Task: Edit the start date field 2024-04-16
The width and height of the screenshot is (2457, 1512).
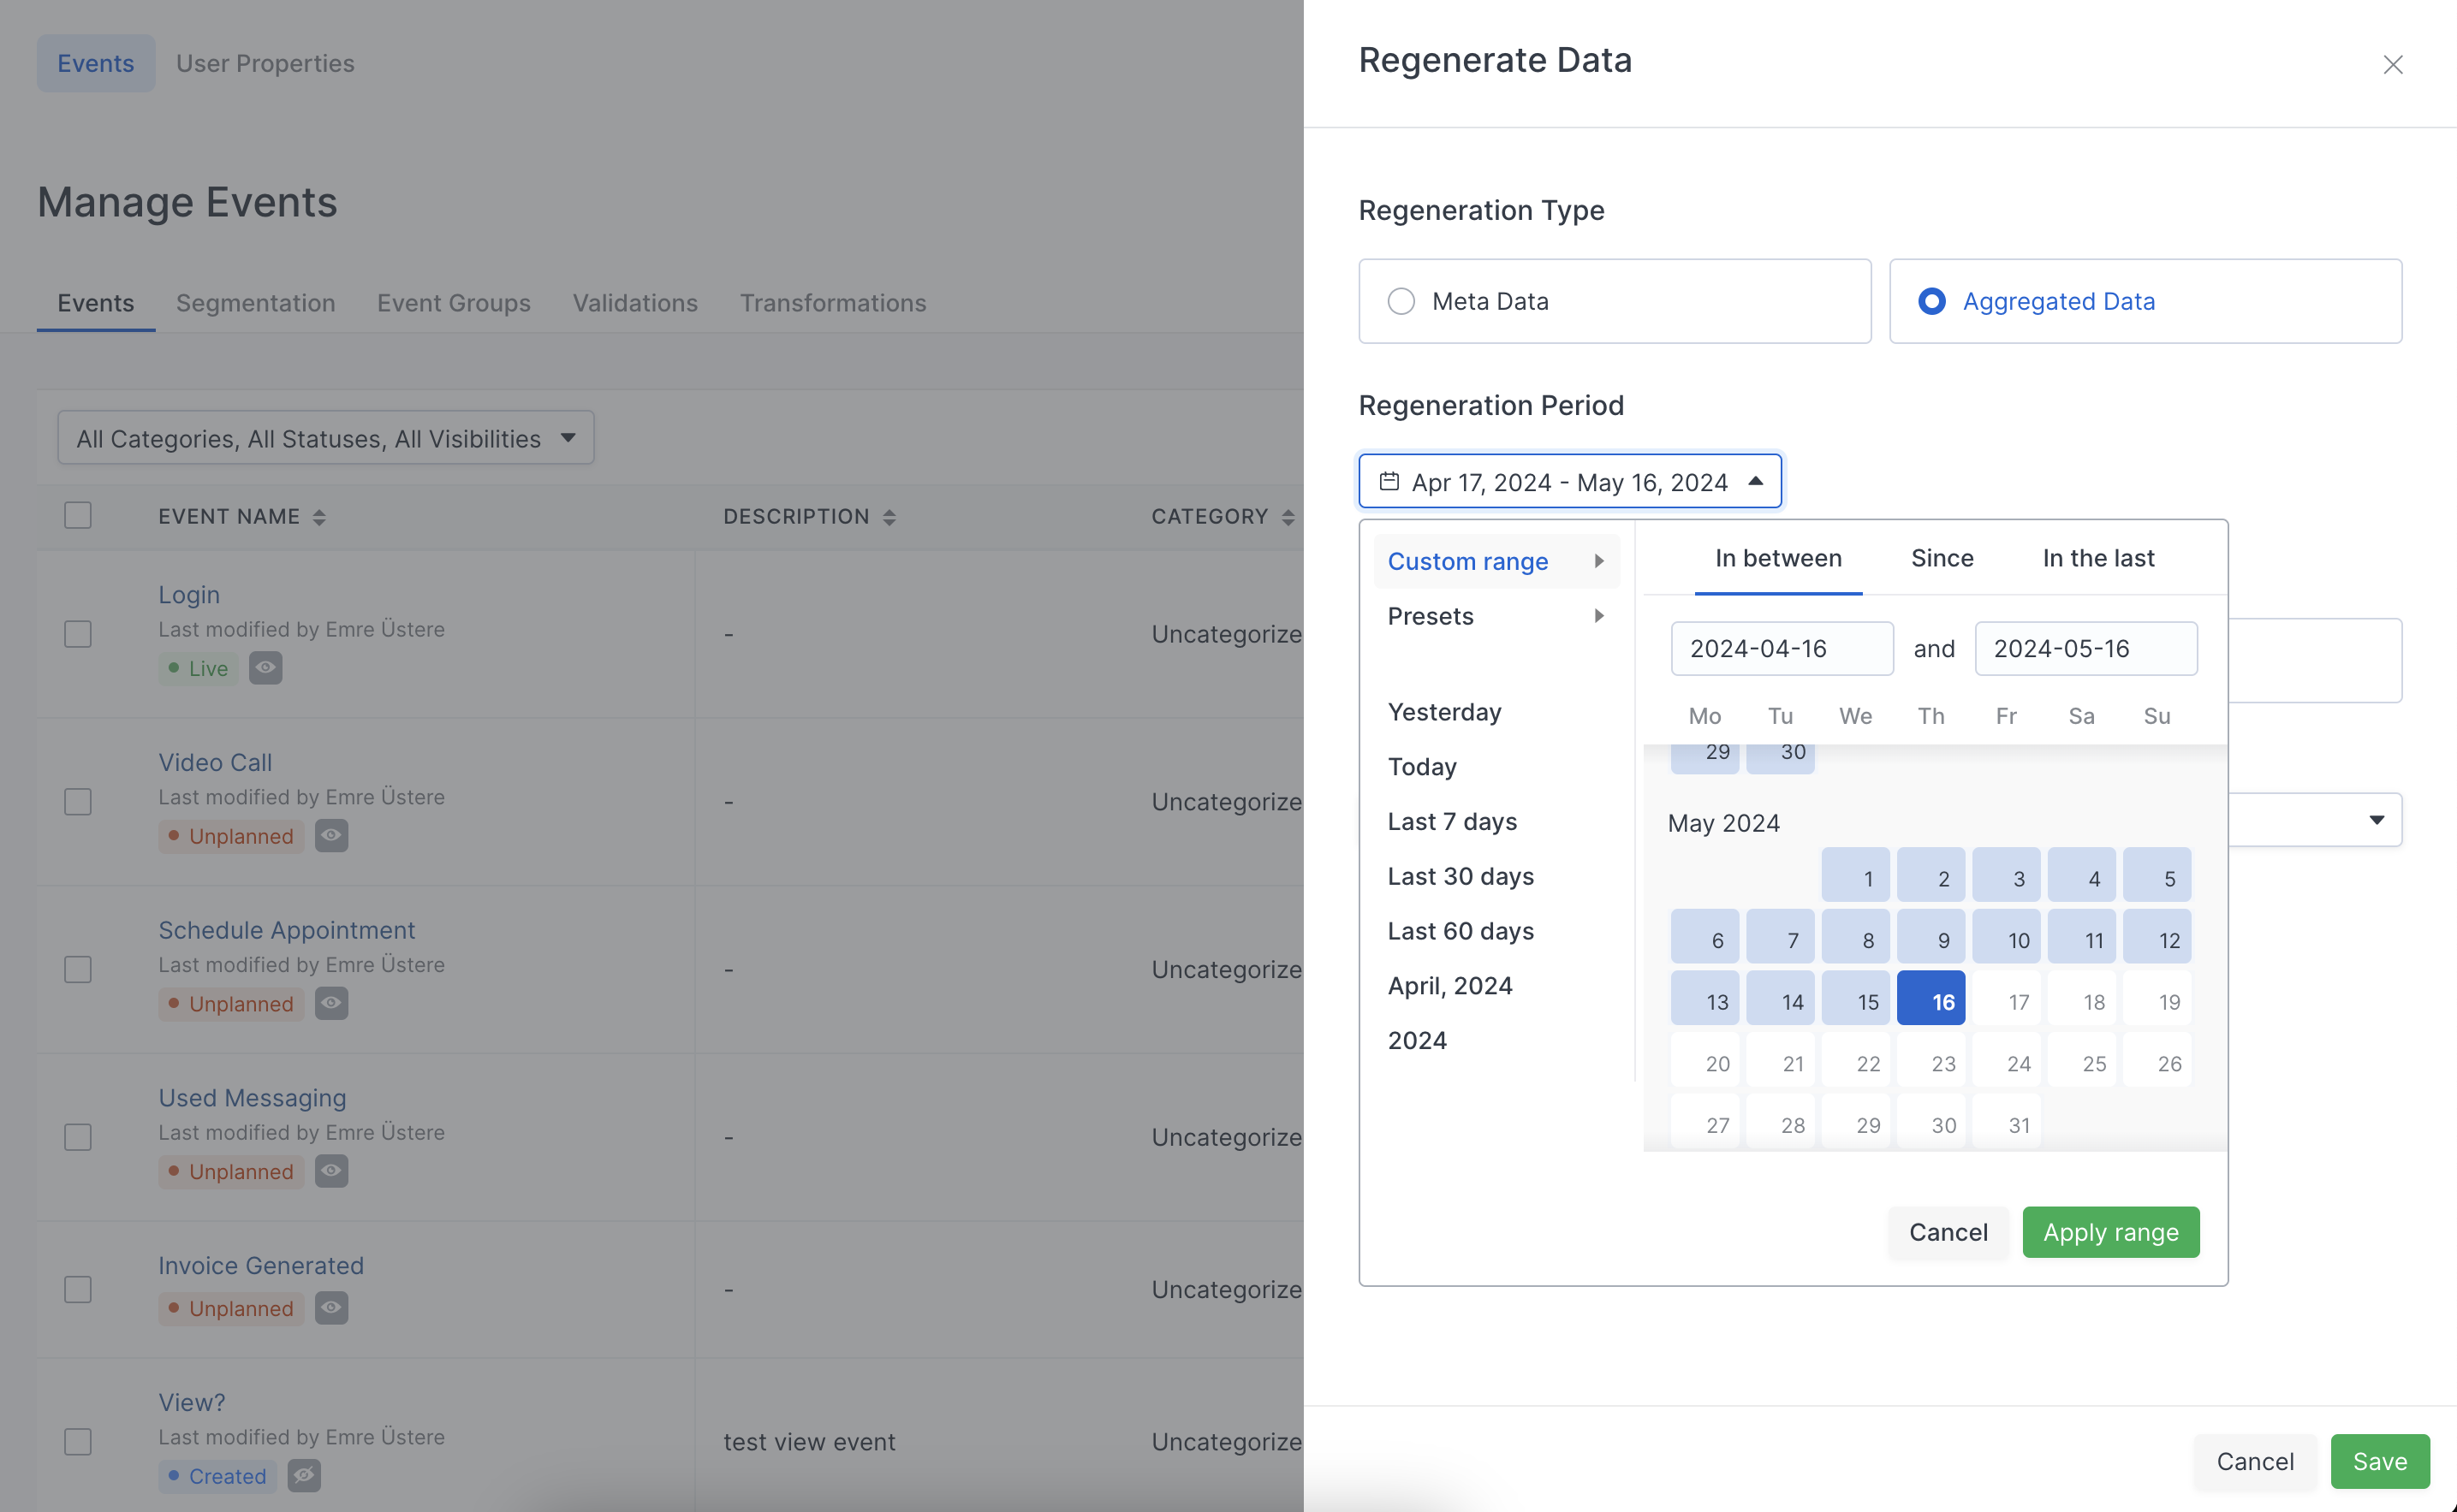Action: point(1782,648)
